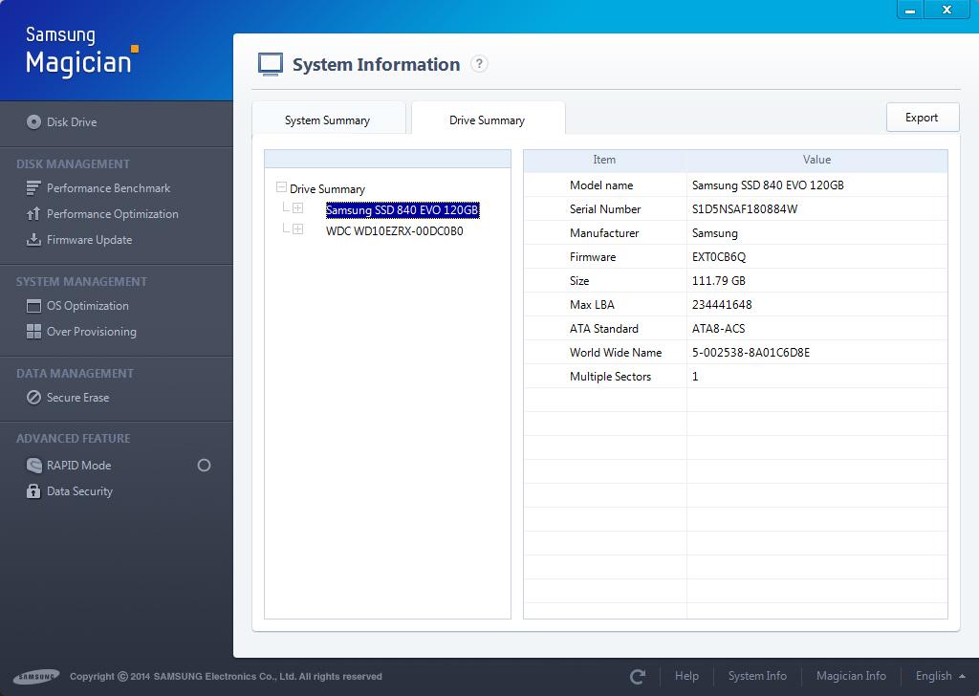Click the ATA8-ACS value cell

point(816,328)
